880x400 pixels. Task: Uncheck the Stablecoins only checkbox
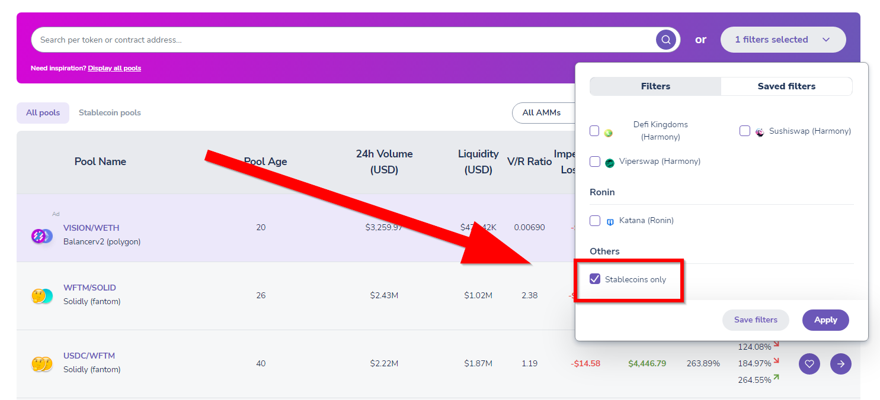(x=595, y=279)
